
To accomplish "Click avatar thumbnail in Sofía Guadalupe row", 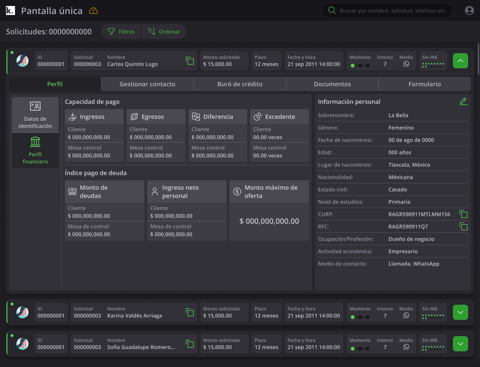I will pyautogui.click(x=22, y=344).
